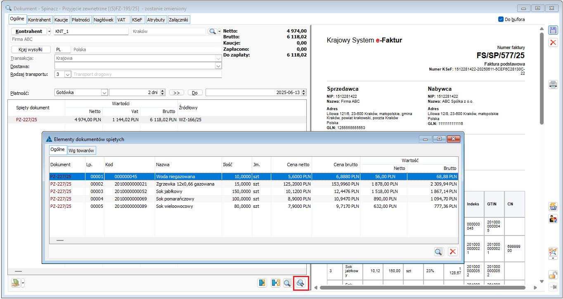Click the Kraj wysyłki button
The width and height of the screenshot is (563, 299).
31,49
